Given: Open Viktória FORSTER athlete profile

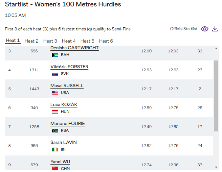Looking at the screenshot, I should click(69, 67).
